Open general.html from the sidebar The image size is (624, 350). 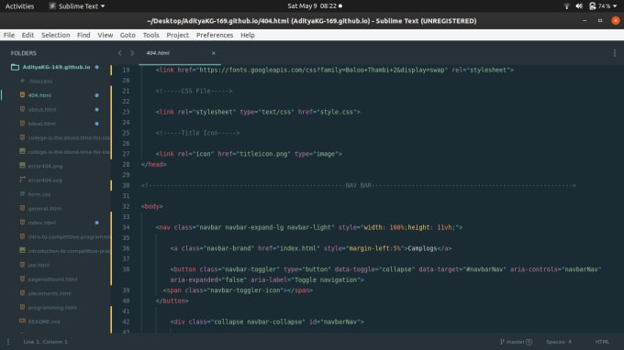[x=45, y=209]
